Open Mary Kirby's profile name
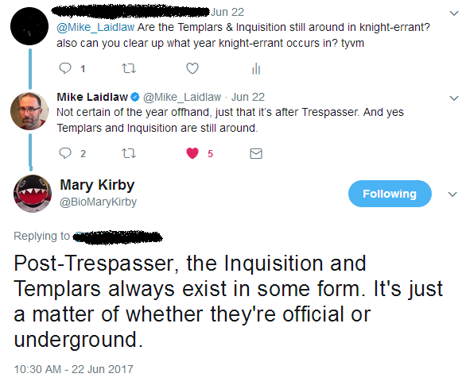 pos(97,185)
